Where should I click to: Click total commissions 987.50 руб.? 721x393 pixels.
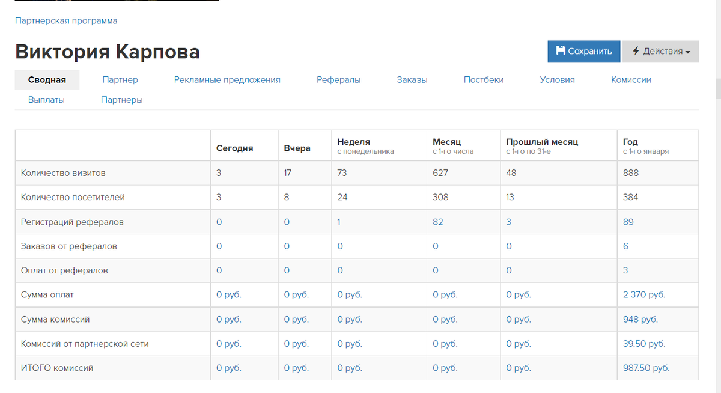point(646,368)
